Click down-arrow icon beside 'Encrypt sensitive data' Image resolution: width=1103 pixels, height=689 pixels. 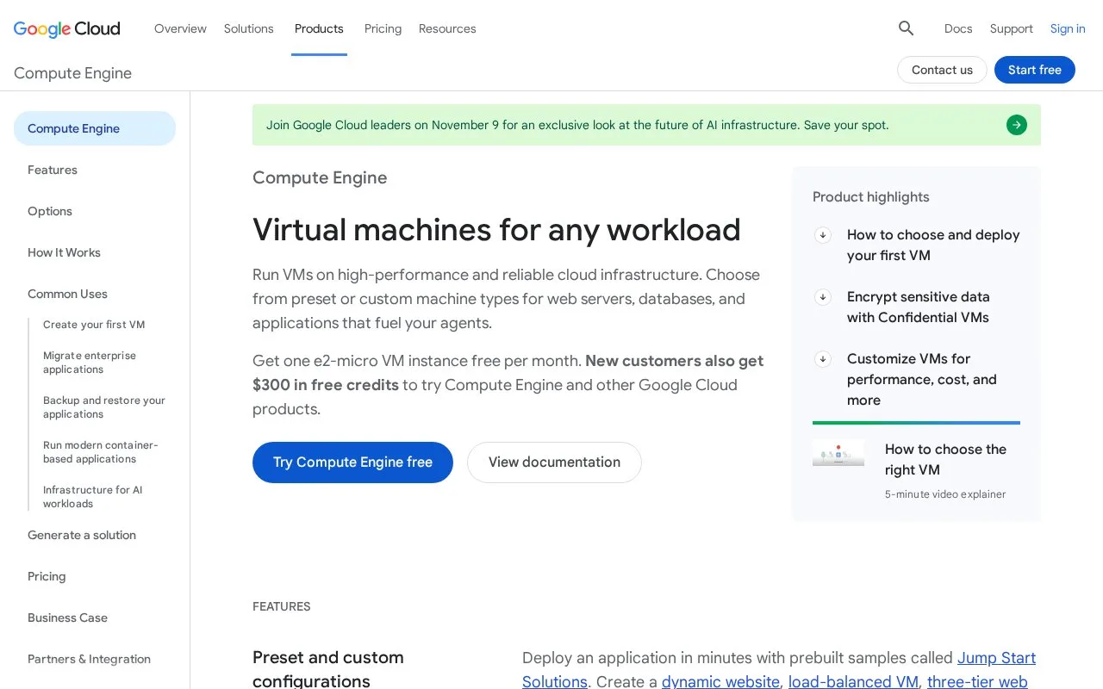pos(823,297)
